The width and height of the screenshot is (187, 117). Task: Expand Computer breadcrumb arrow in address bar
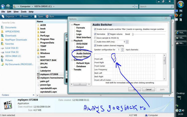(x=32, y=6)
